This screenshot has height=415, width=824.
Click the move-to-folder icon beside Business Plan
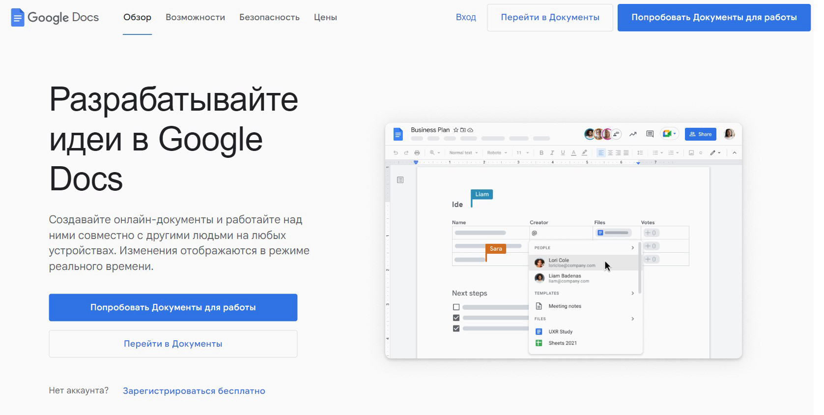coord(463,130)
